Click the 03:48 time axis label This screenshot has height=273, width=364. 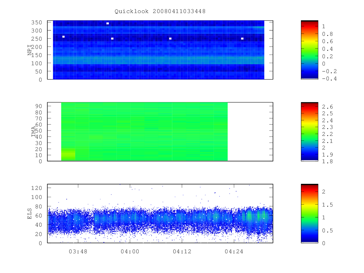pos(78,251)
